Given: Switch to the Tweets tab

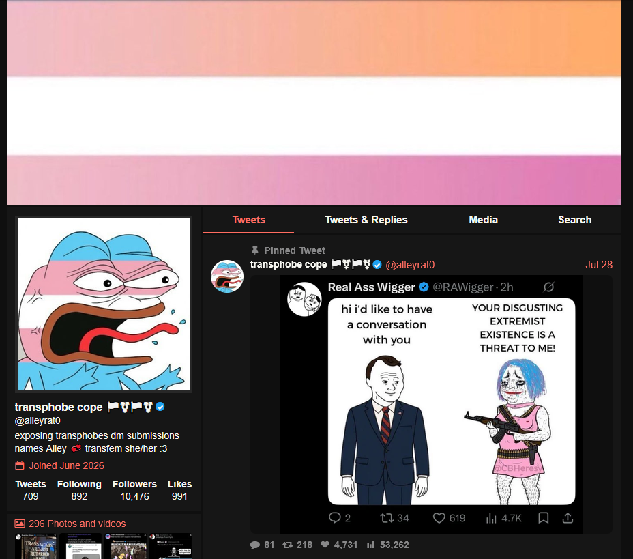Looking at the screenshot, I should 249,220.
